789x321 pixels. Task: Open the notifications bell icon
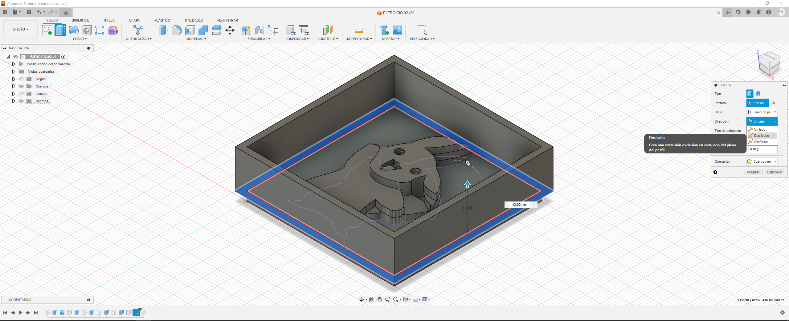tap(758, 12)
